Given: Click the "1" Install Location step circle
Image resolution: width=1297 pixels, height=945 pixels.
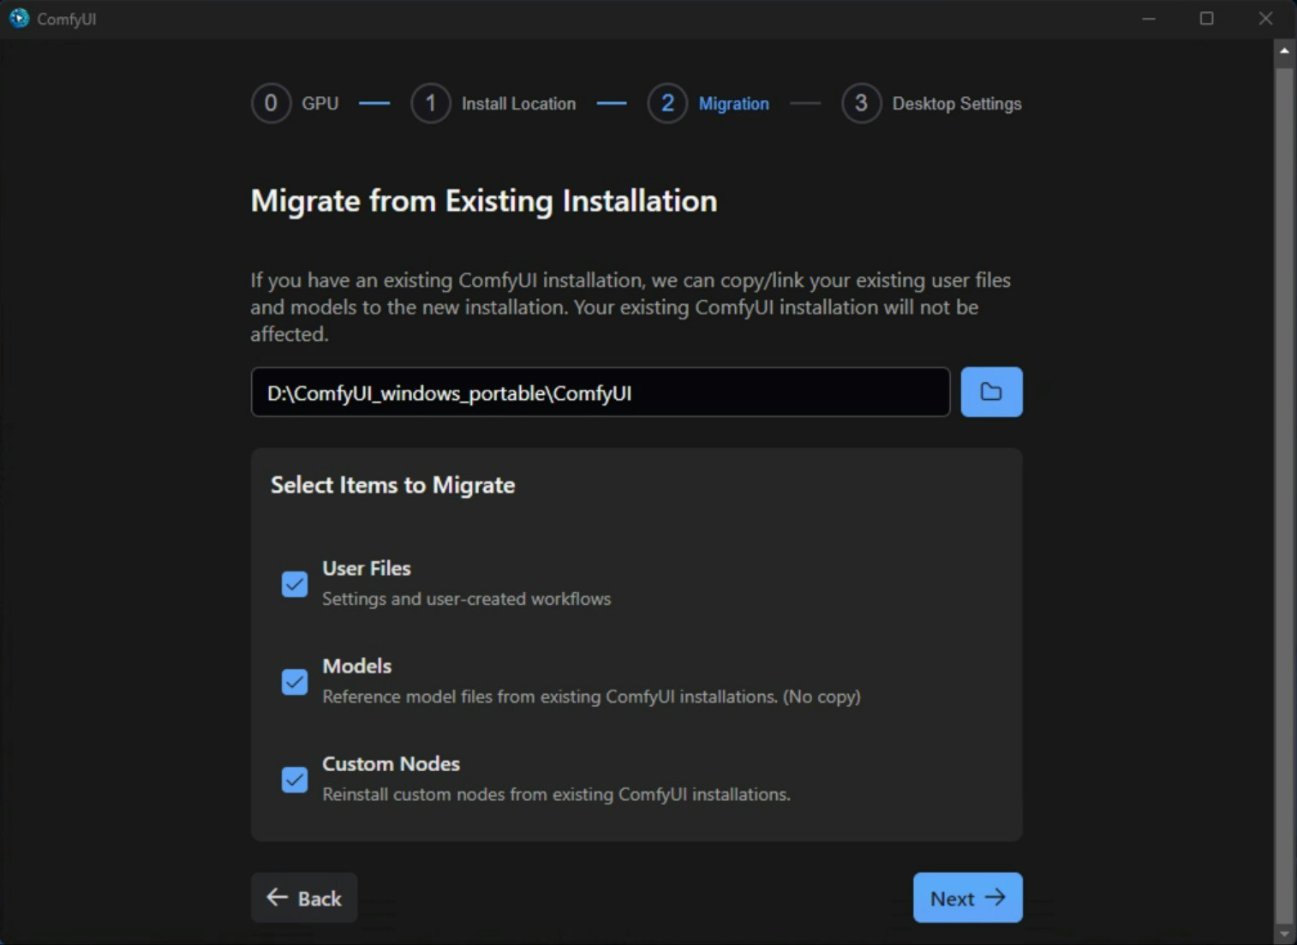Looking at the screenshot, I should (432, 103).
